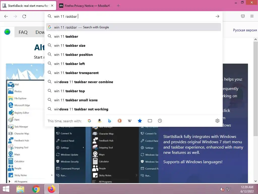
Task: Click the taskbar clock and date
Action: 247,189
